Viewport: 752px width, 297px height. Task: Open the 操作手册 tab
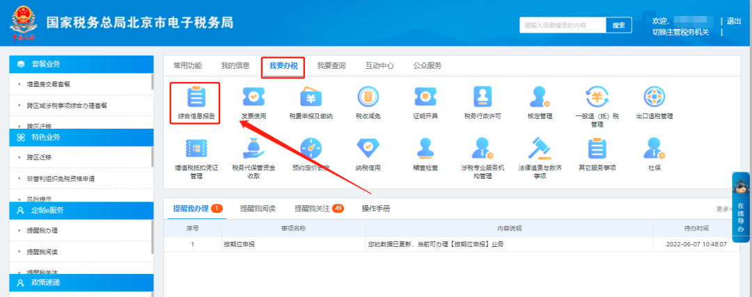point(376,209)
